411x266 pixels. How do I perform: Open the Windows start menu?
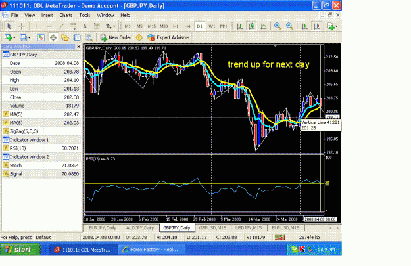[20, 250]
